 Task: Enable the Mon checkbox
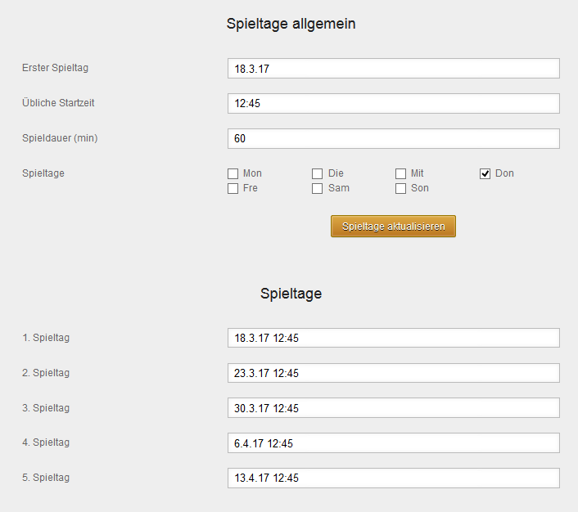233,174
